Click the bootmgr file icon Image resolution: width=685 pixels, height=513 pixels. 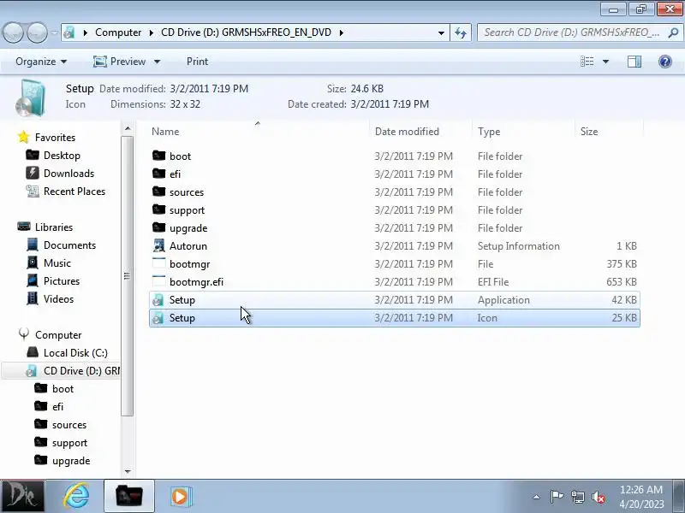coord(159,263)
